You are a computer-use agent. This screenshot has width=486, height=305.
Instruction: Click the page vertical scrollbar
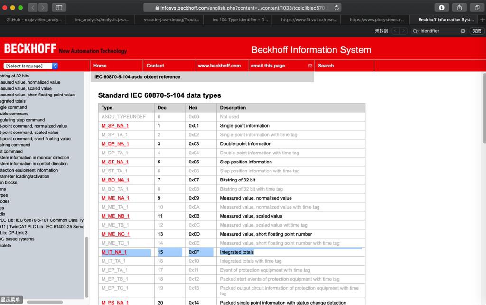[x=484, y=108]
